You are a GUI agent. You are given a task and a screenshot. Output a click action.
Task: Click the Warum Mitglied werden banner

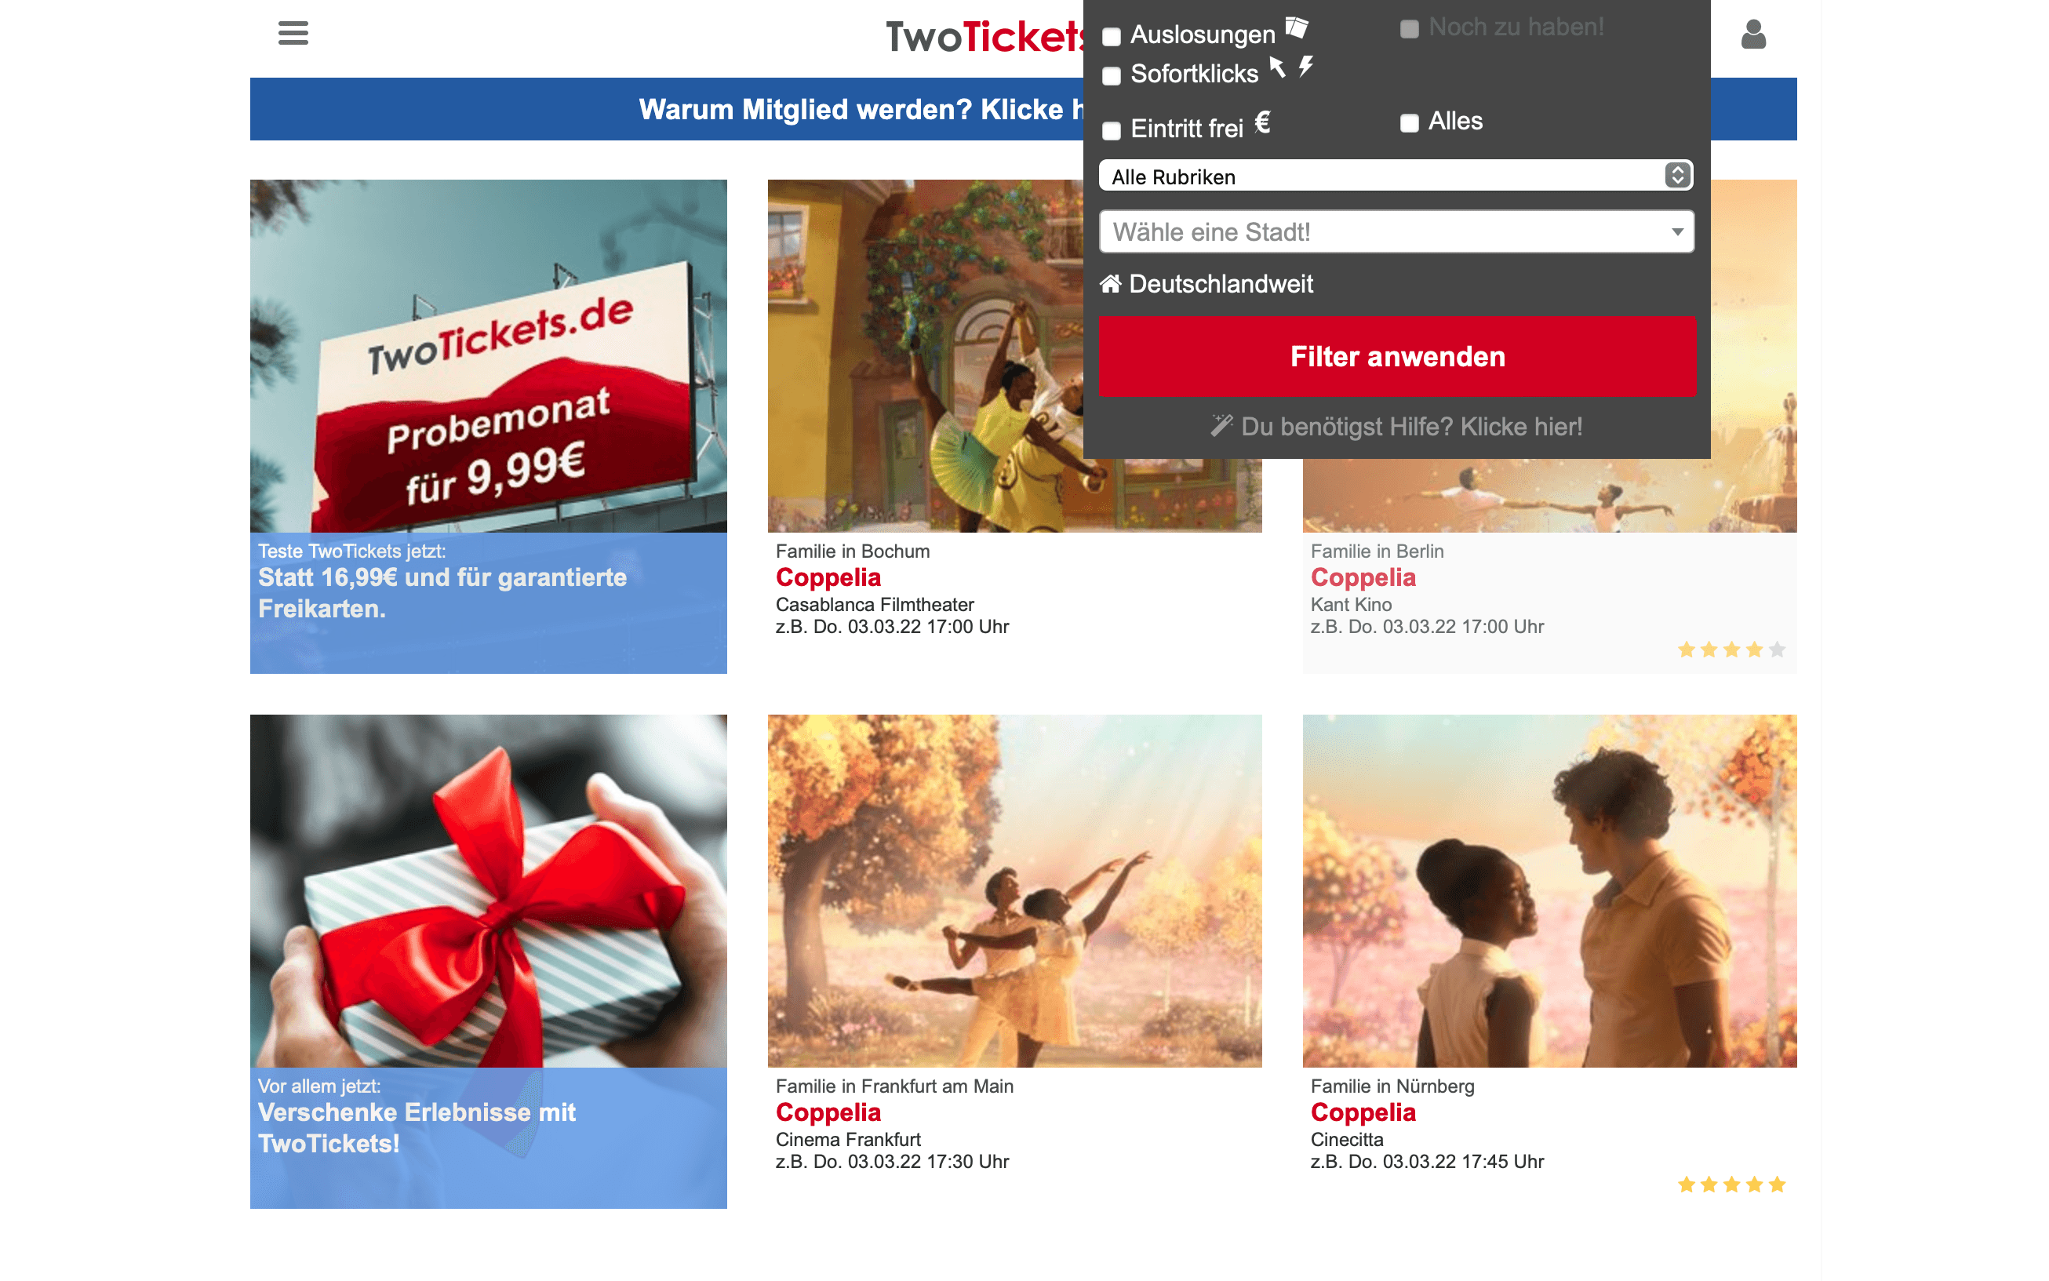1022,109
